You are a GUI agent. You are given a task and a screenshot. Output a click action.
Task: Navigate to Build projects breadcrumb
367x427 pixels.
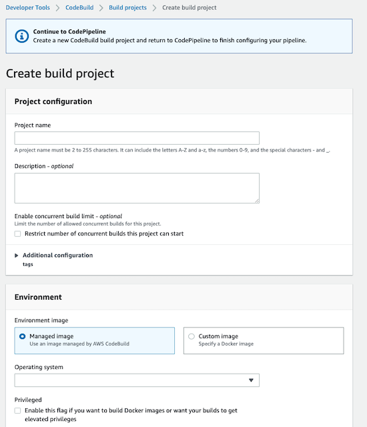click(x=127, y=7)
